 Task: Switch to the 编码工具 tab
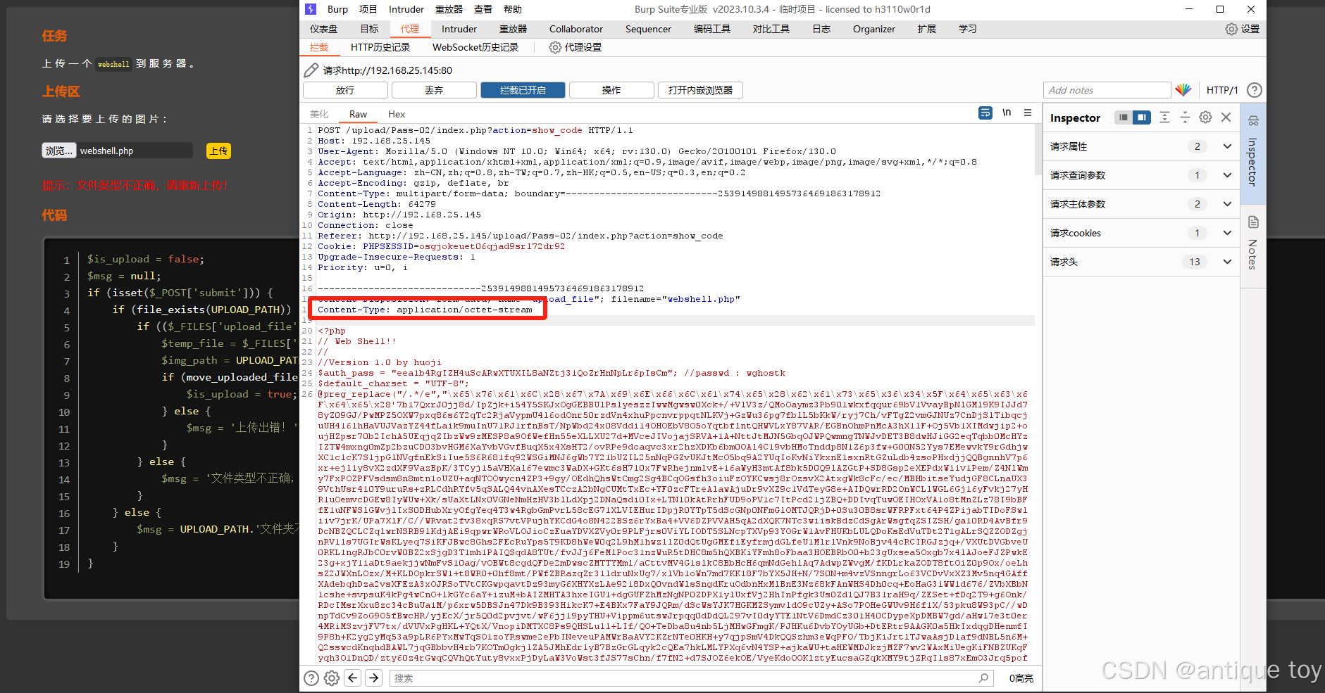tap(711, 29)
